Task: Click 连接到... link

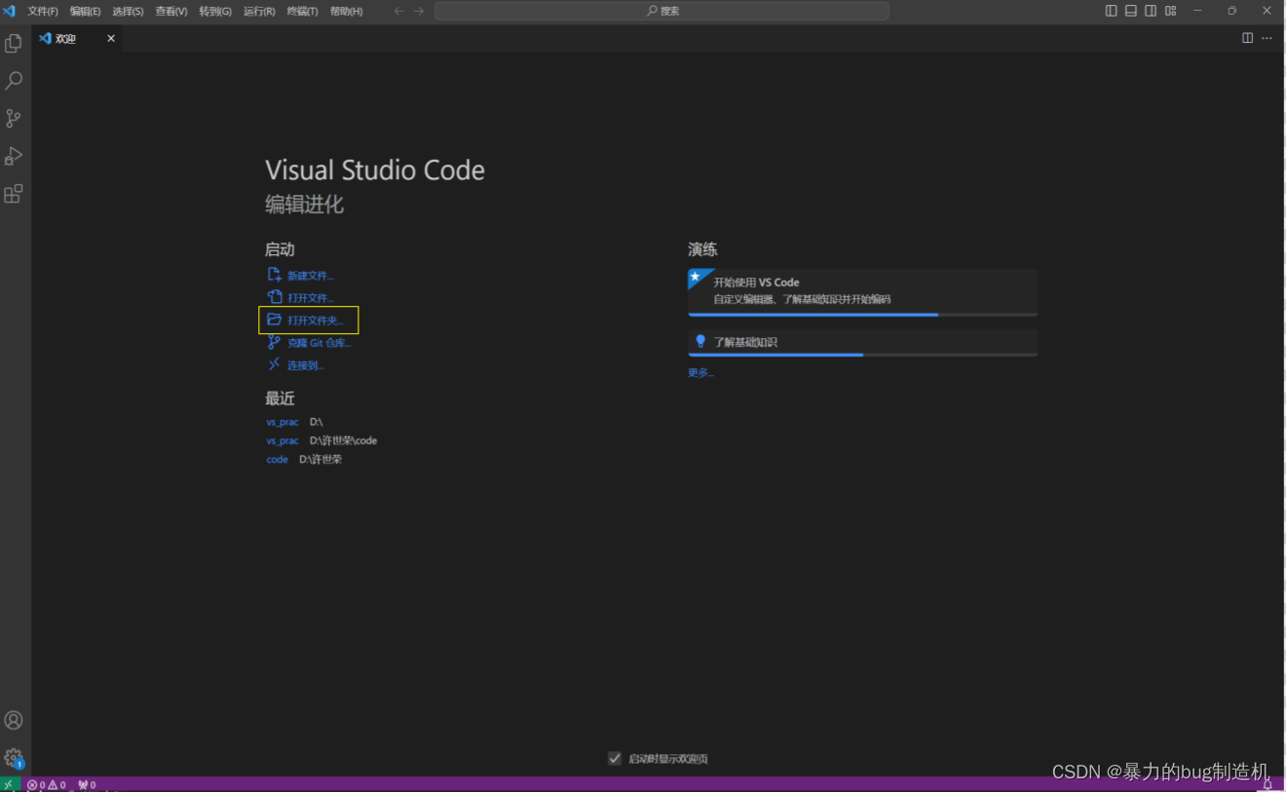Action: (x=295, y=365)
